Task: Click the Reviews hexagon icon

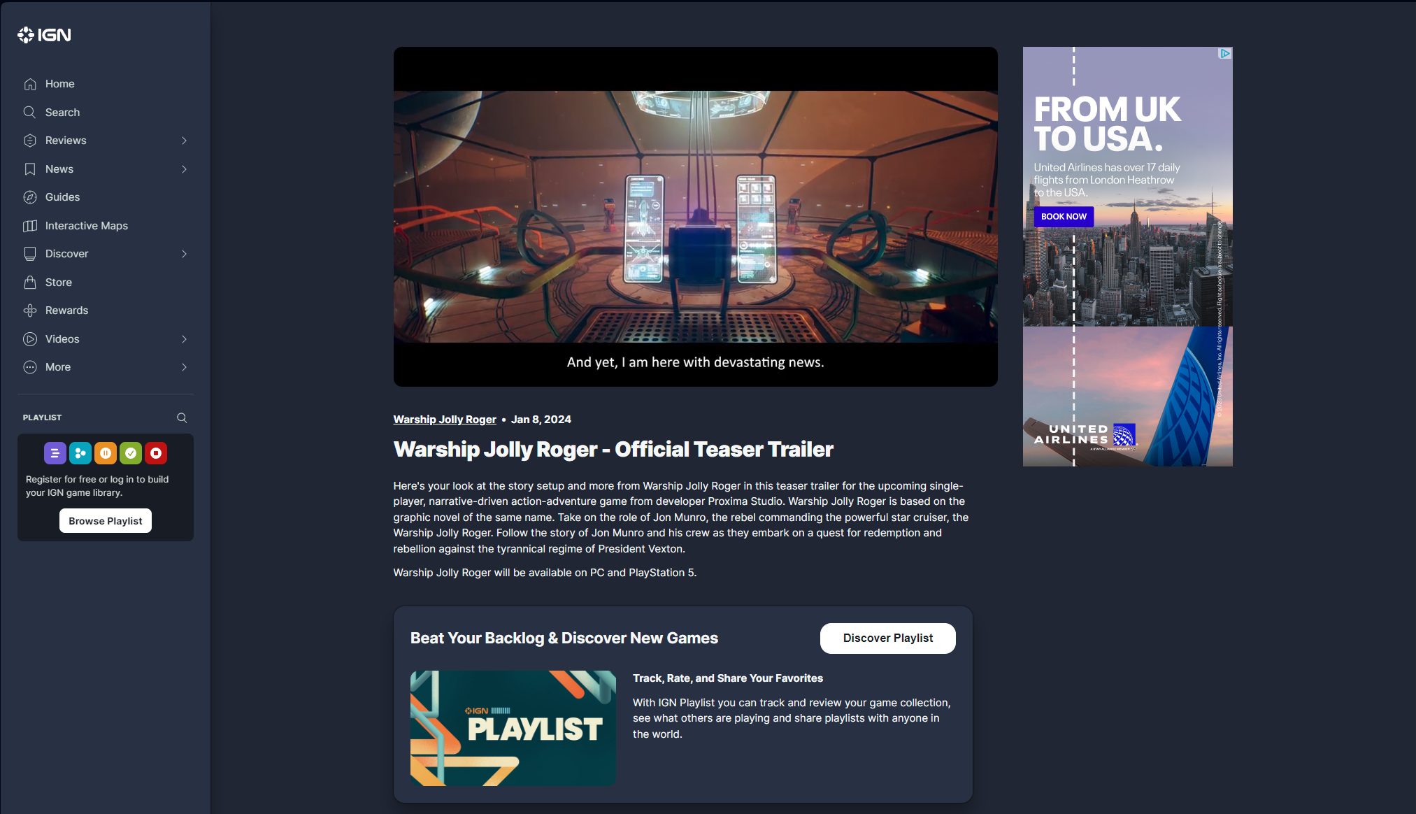Action: point(30,141)
